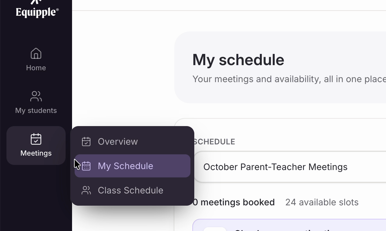Click the purple card below meetings booked
The height and width of the screenshot is (231, 386).
289,225
